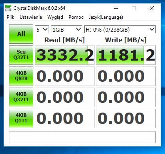Open the Plik menu
165x154 pixels.
click(x=11, y=17)
